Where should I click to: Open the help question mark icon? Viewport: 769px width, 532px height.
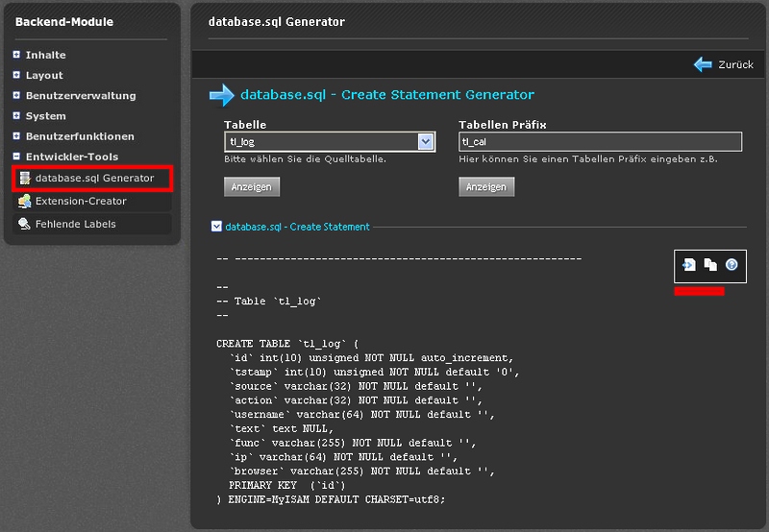coord(732,265)
